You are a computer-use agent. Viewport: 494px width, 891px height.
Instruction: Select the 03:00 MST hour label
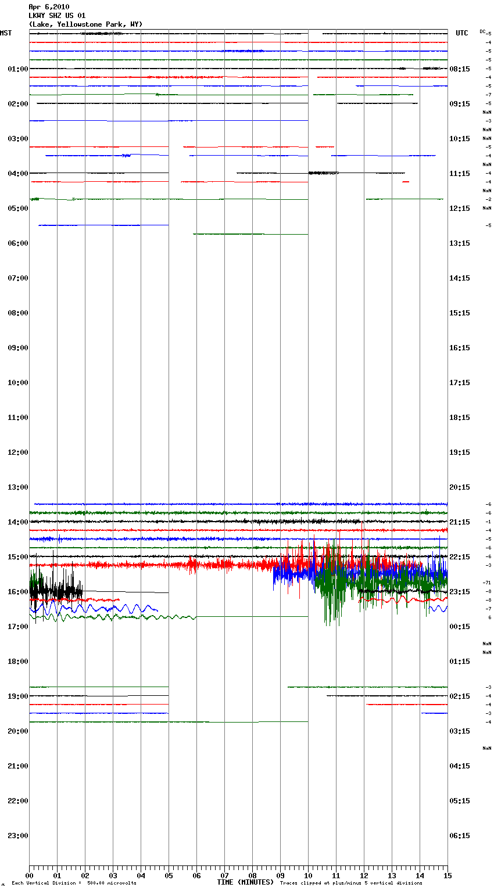[18, 139]
